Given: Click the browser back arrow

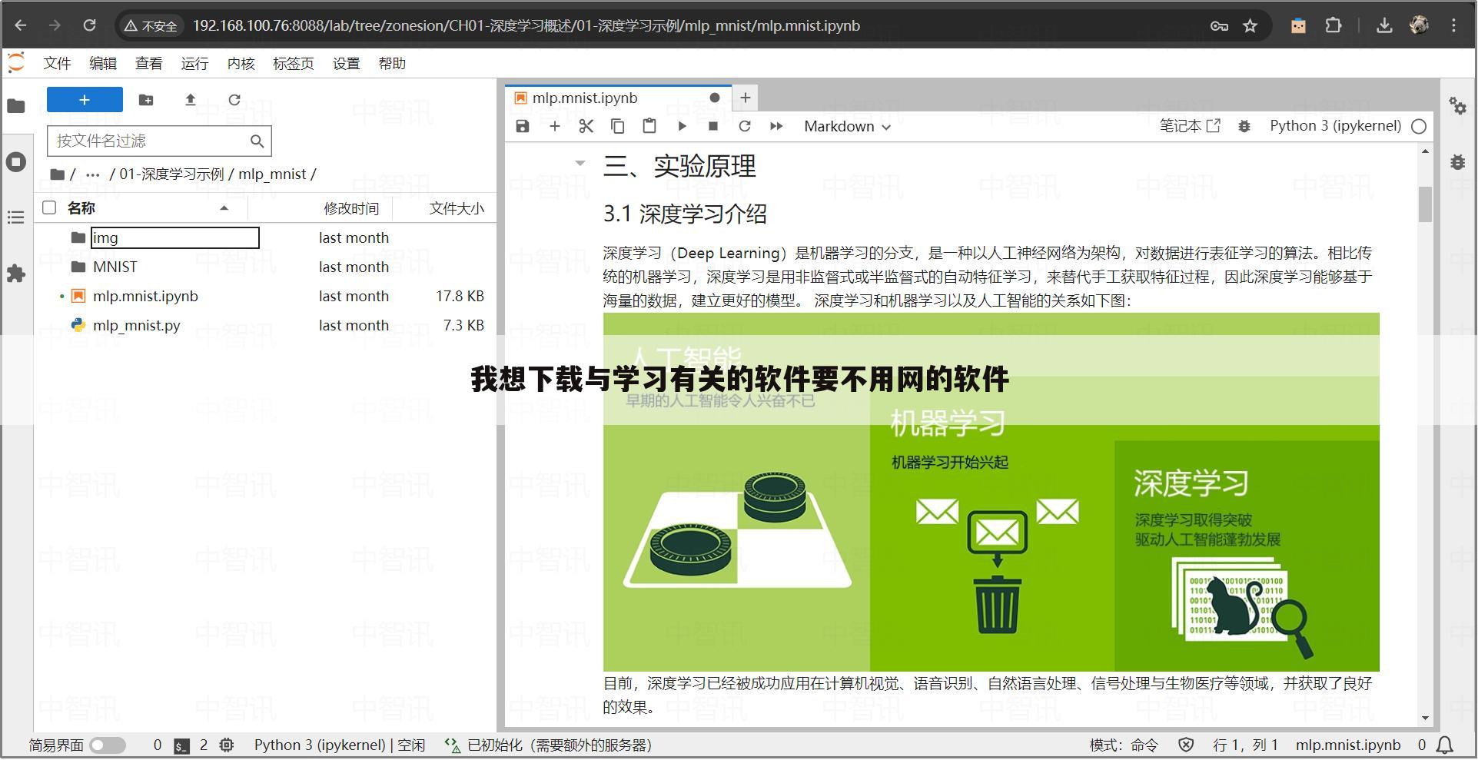Looking at the screenshot, I should 21,25.
